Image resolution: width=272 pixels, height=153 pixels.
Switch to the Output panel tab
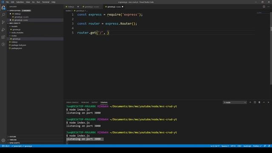(x=94, y=102)
